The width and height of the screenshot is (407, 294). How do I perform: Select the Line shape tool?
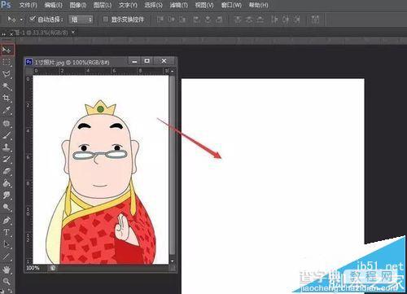[x=7, y=257]
